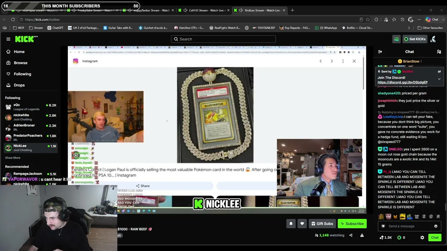The width and height of the screenshot is (447, 251).
Task: Collapse the chat panel with the arrow icon
Action: [380, 52]
